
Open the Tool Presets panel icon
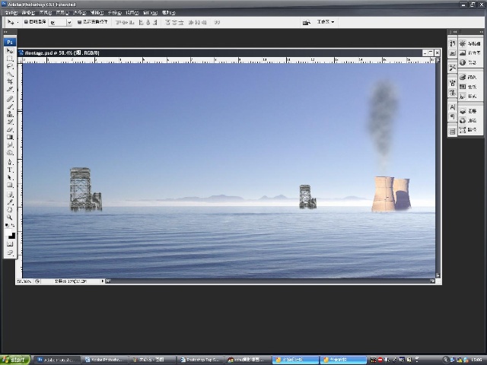452,68
